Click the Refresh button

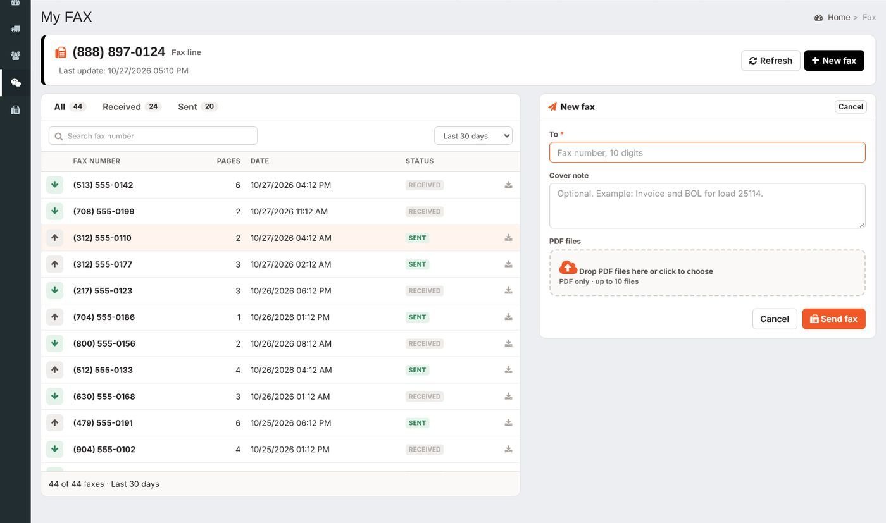click(x=771, y=61)
